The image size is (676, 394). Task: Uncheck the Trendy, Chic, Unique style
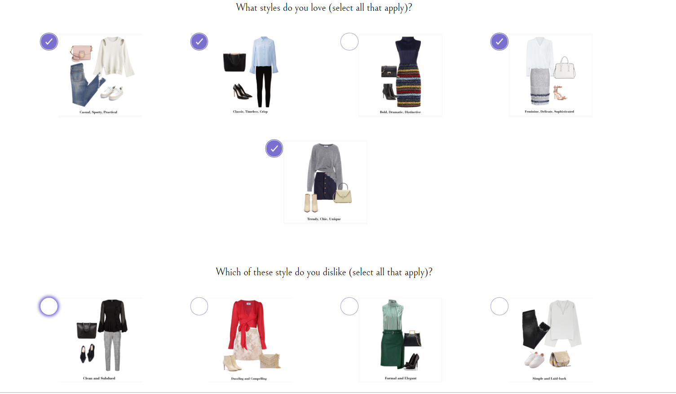click(274, 148)
